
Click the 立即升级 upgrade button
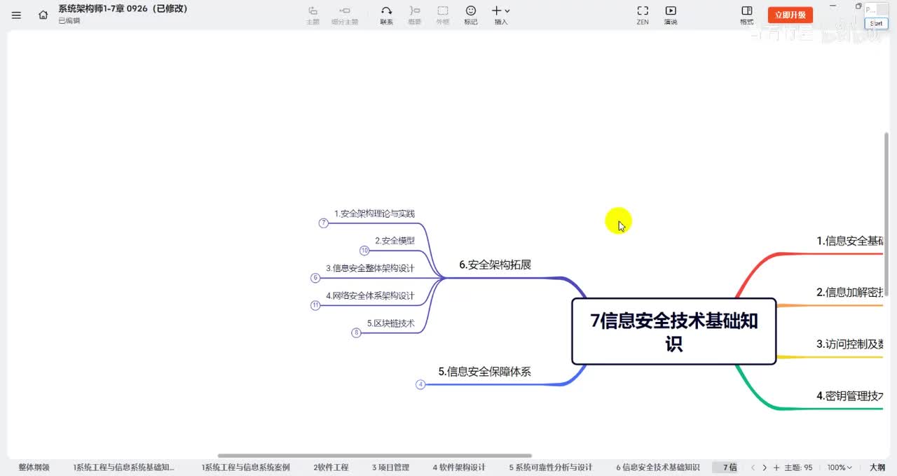point(790,15)
